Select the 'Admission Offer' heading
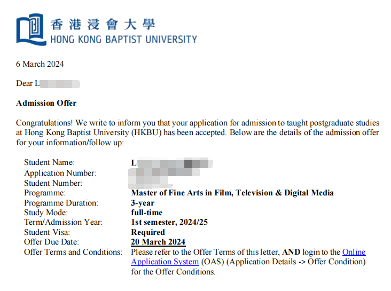The width and height of the screenshot is (391, 291). coord(46,103)
